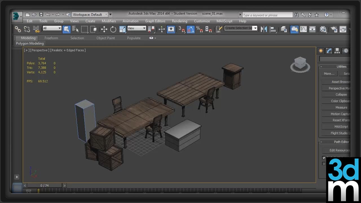Click the time slider showing 0 / 74
361x203 pixels.
45,186
